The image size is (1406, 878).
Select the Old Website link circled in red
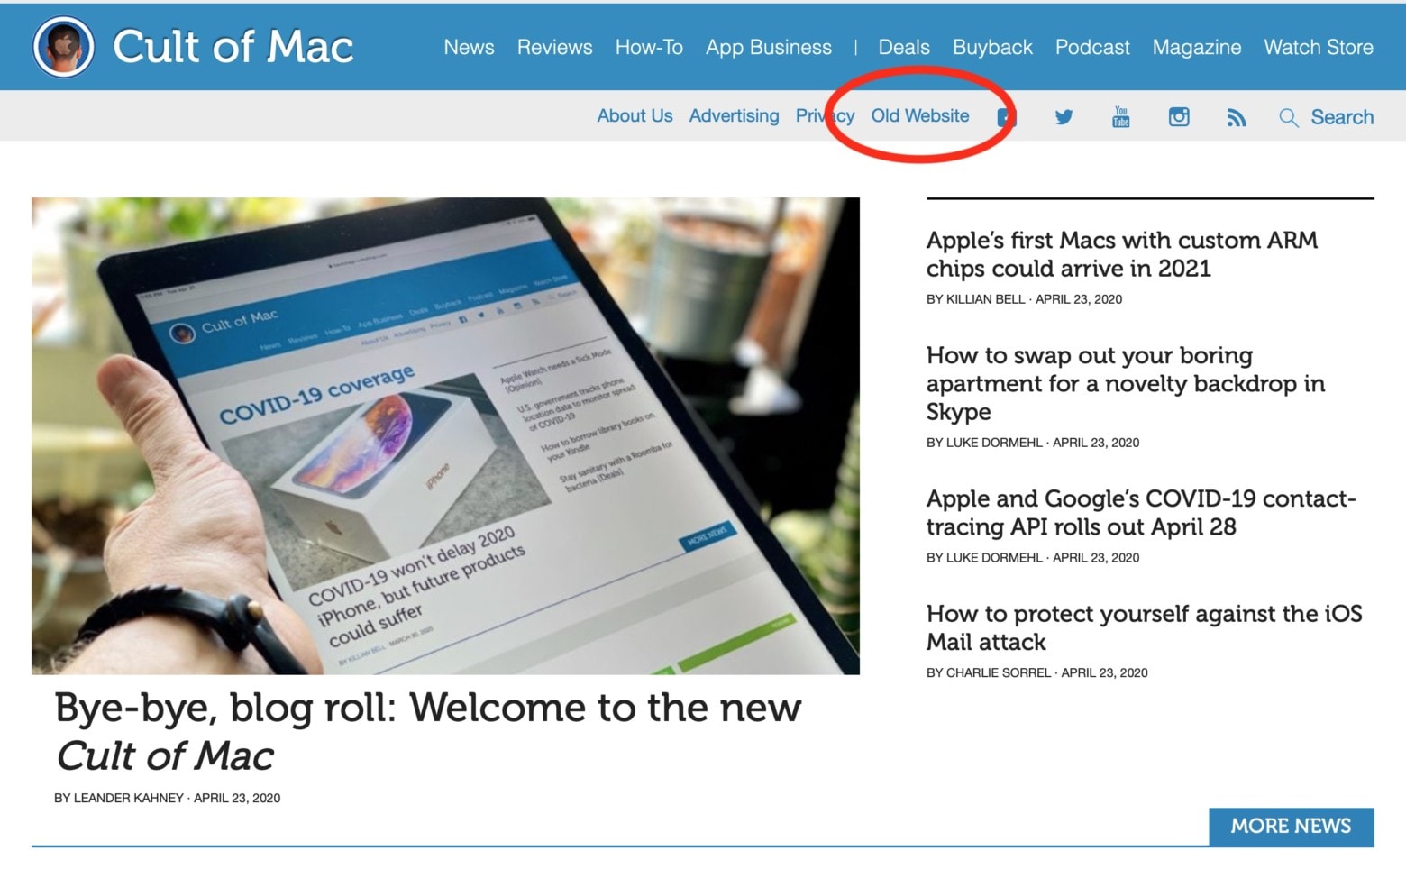[x=920, y=115]
